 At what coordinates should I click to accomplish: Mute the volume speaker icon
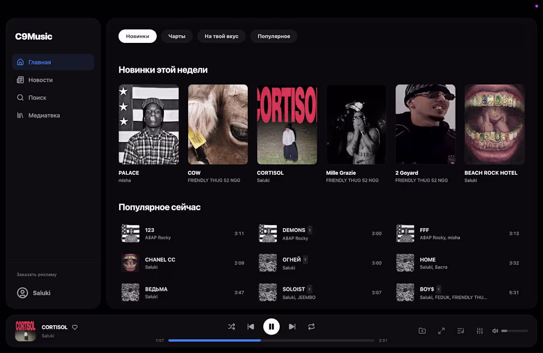pyautogui.click(x=495, y=331)
